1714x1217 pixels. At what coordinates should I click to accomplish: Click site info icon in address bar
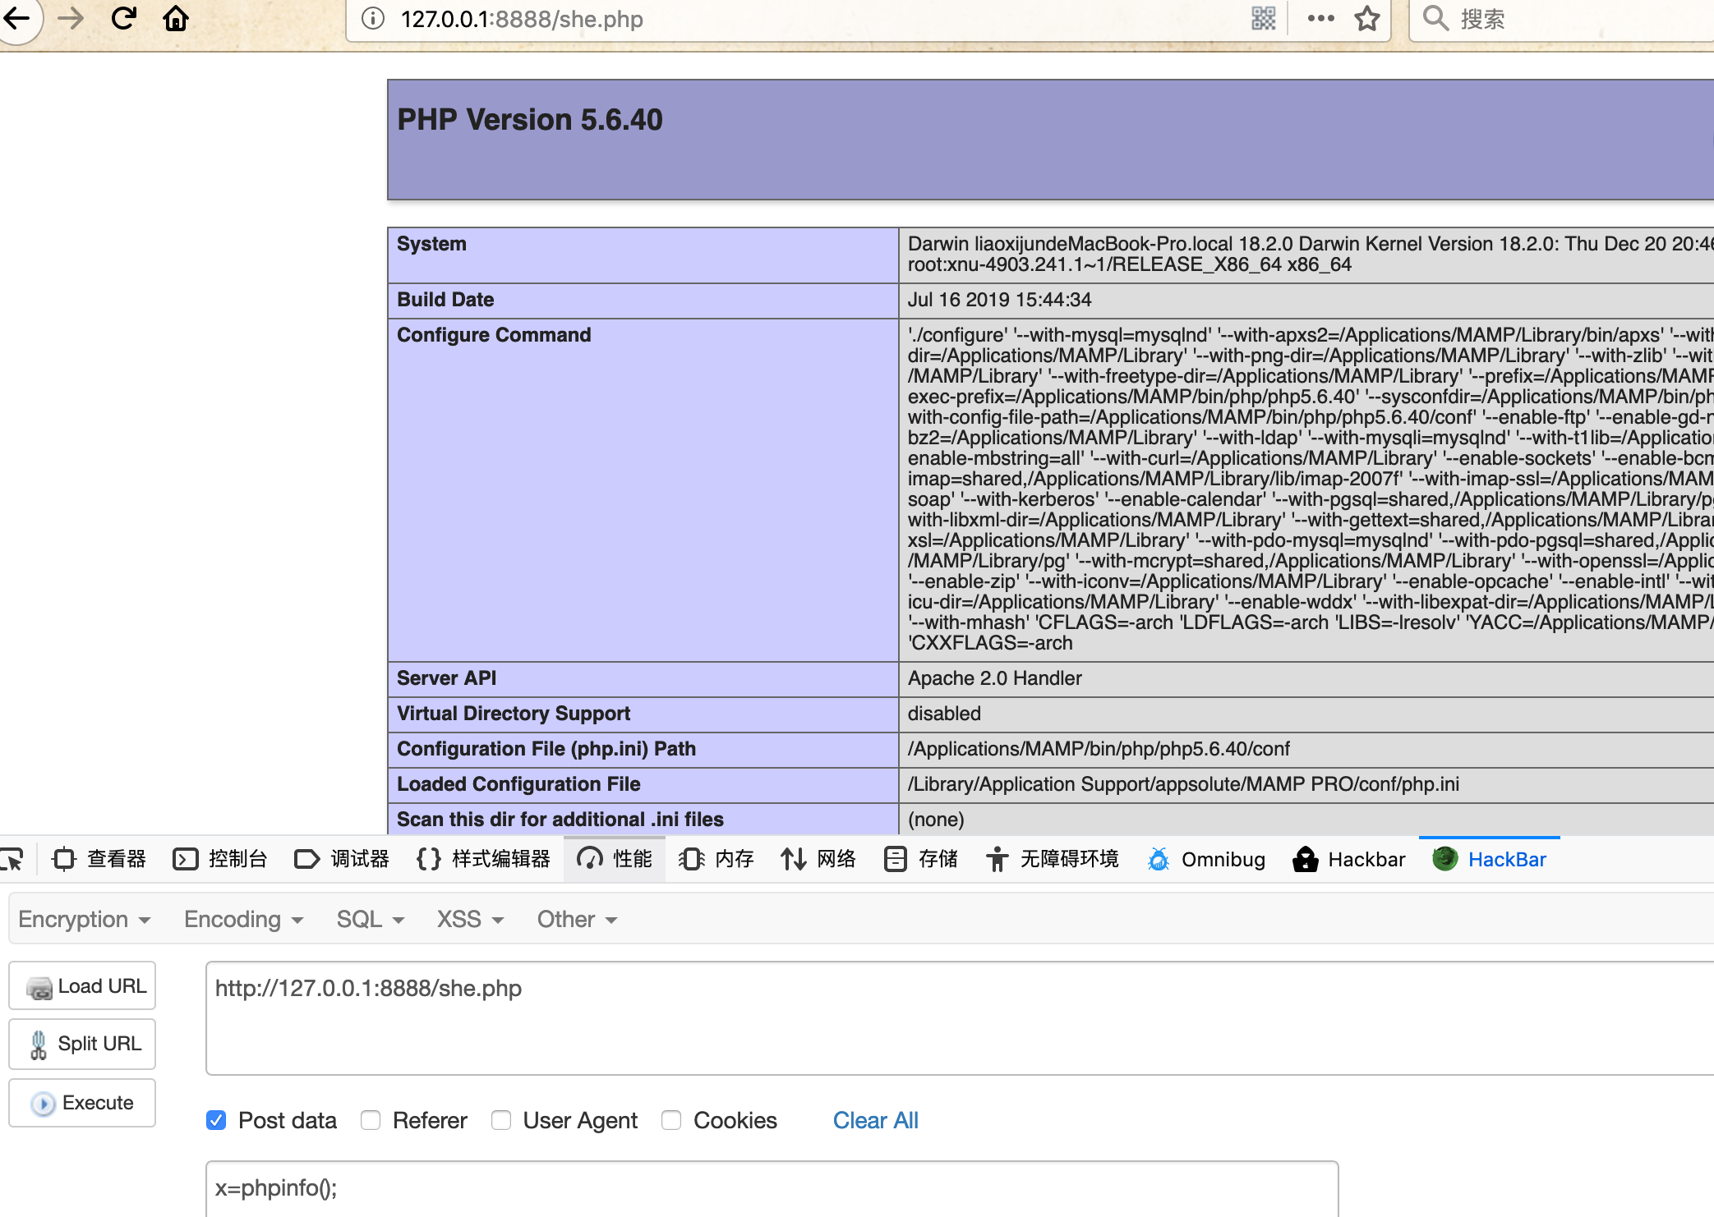[373, 18]
